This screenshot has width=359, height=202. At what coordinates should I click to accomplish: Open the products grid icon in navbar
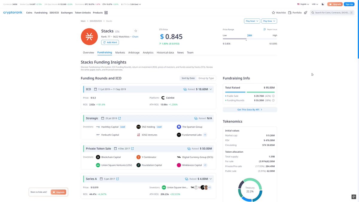[106, 13]
